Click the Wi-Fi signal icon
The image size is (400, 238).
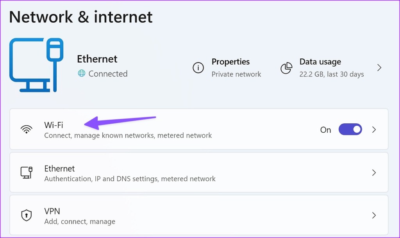26,129
